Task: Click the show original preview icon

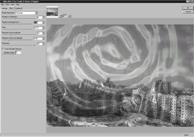Action: click(60, 15)
